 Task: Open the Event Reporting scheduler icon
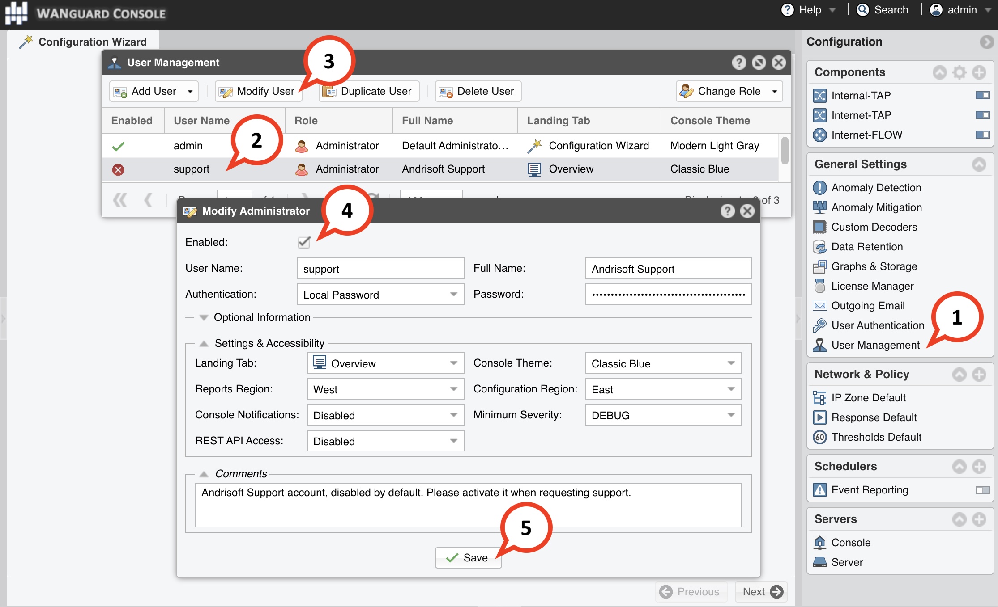pos(819,490)
